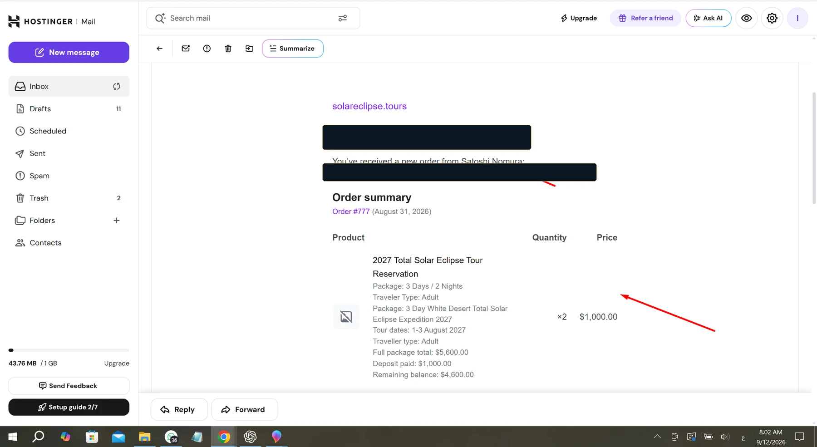Go back using the arrow icon
Screen dimensions: 817x447
[159, 49]
